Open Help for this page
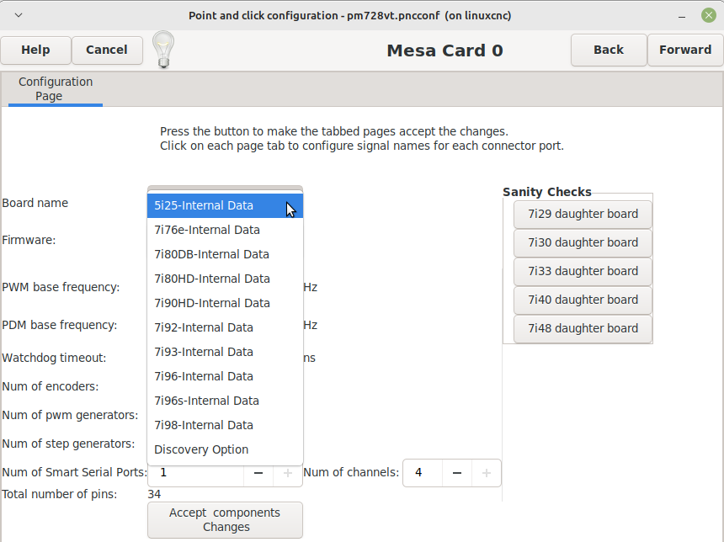Screen dimensions: 724x542 click(35, 50)
